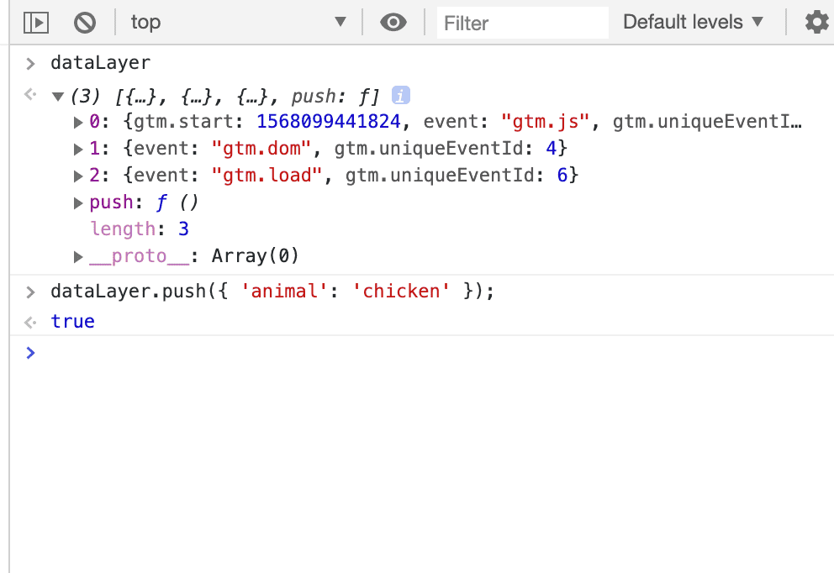The image size is (834, 573).
Task: Toggle the console sidebar panel icon
Action: (x=35, y=23)
